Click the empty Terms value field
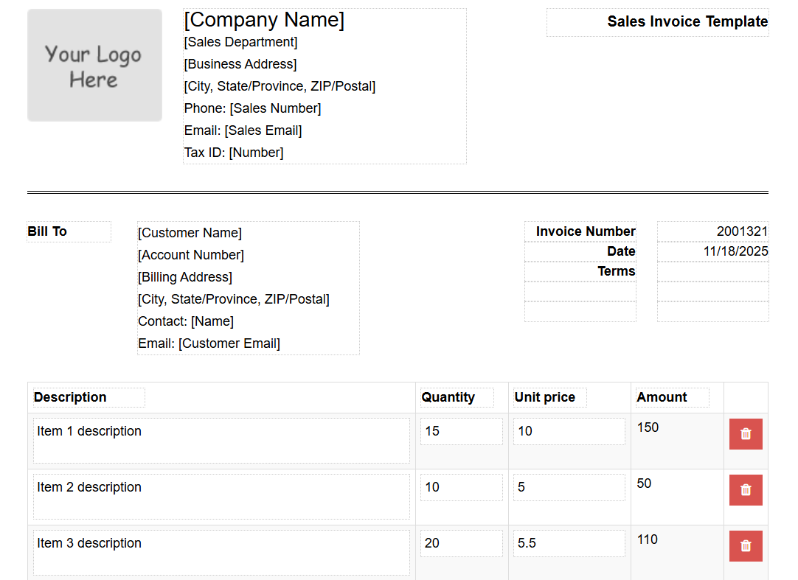Image resolution: width=798 pixels, height=580 pixels. click(x=712, y=271)
